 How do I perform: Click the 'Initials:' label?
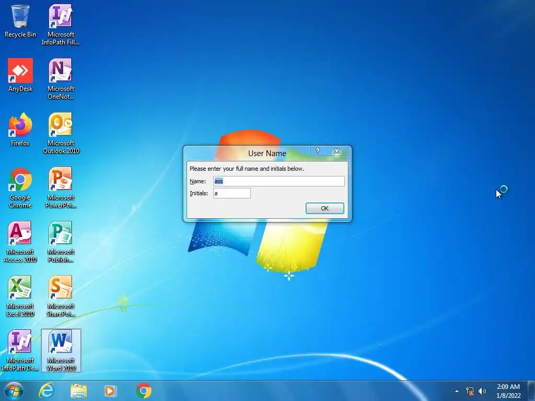pyautogui.click(x=199, y=193)
